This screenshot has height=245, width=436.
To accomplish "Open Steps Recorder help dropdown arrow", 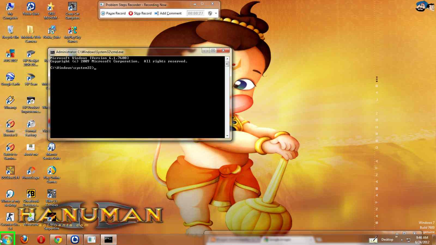I will [x=216, y=13].
